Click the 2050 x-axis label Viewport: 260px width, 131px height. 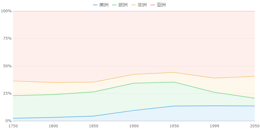[254, 126]
